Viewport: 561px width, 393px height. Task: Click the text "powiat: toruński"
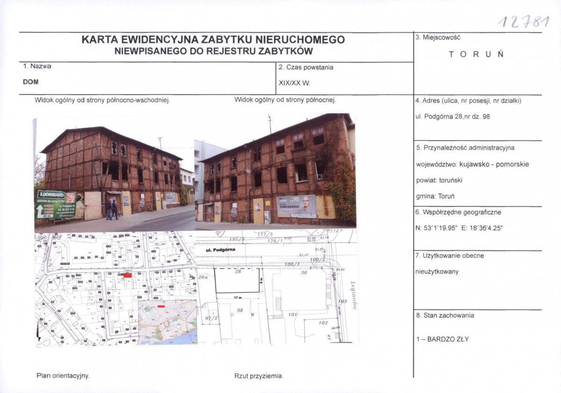(439, 180)
